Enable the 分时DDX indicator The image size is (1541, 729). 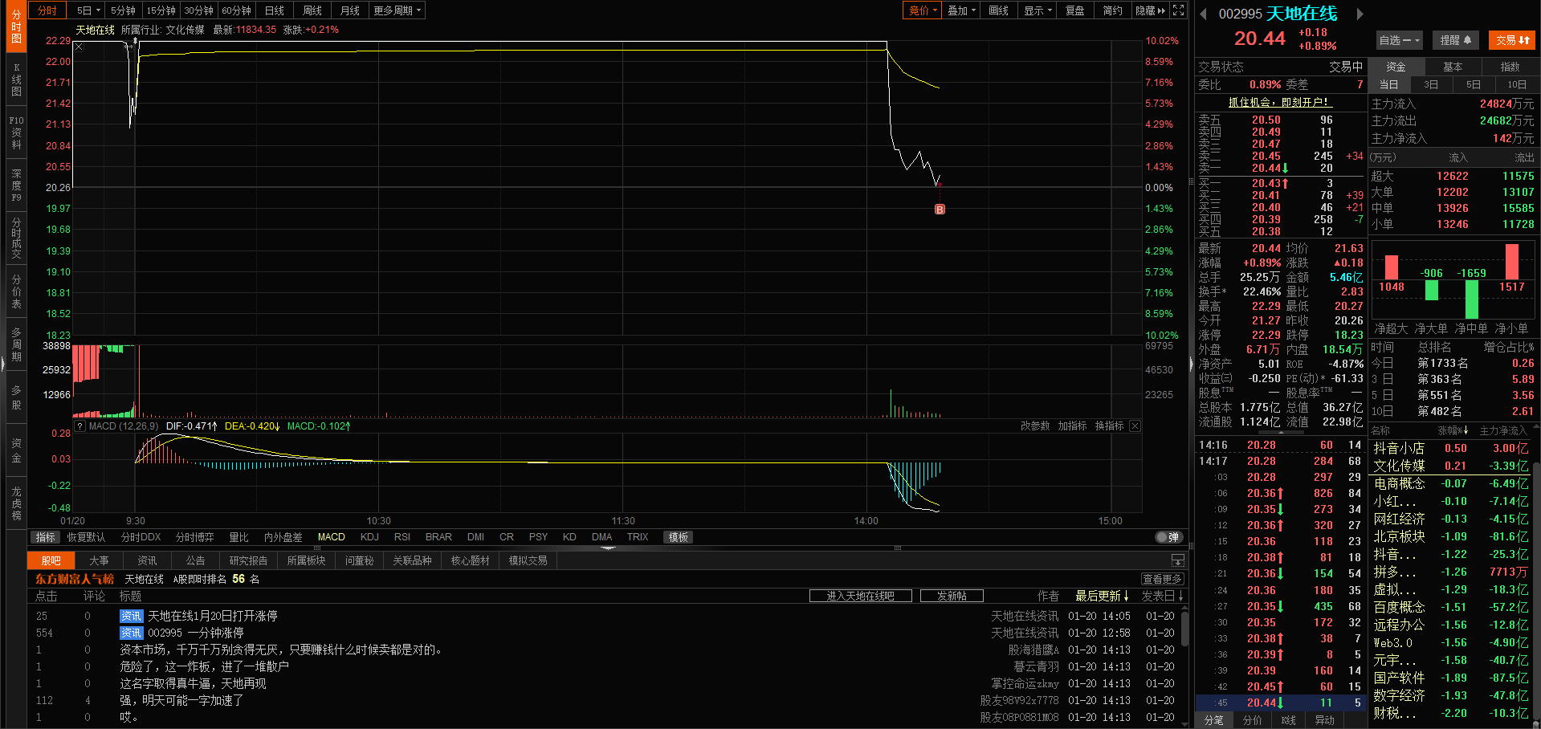[x=141, y=537]
